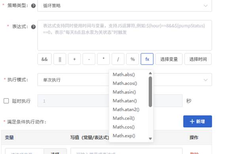This screenshot has height=154, width=228.
Task: Choose Math.atan2() from the function list
Action: (x=126, y=110)
